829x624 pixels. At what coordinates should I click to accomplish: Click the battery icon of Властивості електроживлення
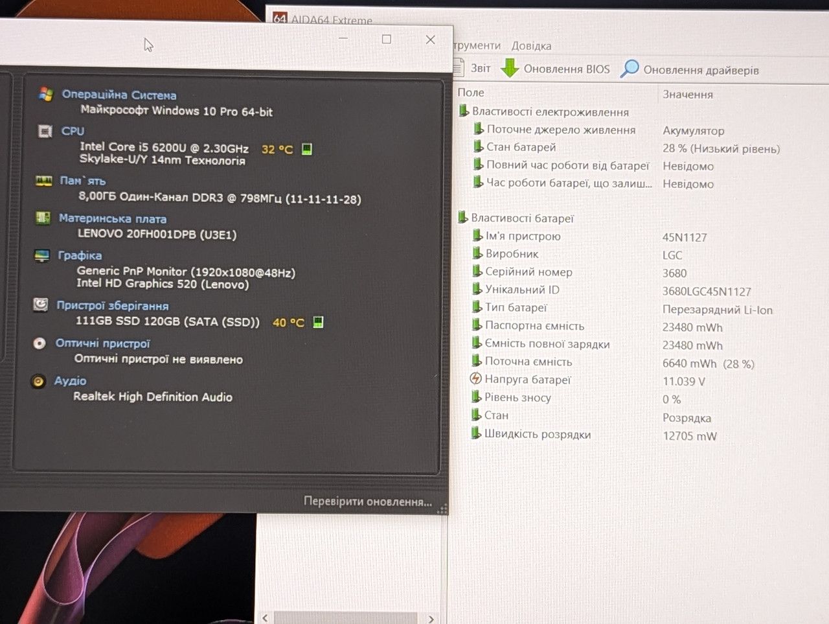(464, 111)
